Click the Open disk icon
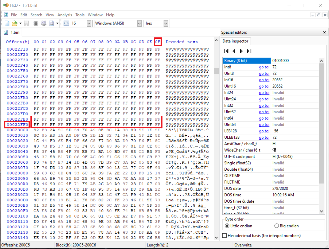The width and height of the screenshot is (329, 249). point(43,23)
